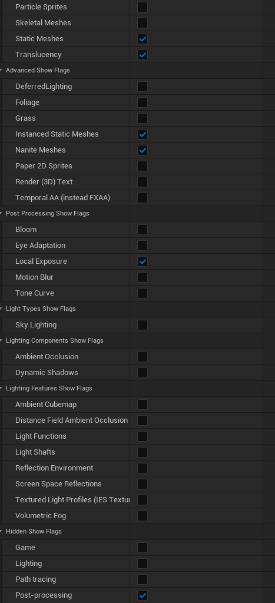This screenshot has width=275, height=603.
Task: Enable Temporal AA (instead FXAA)
Action: point(143,198)
